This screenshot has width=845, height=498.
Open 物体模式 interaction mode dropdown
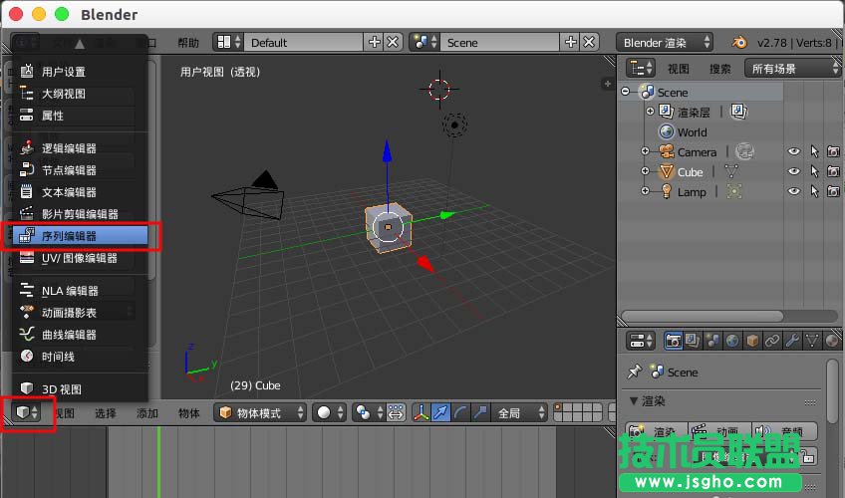(261, 413)
